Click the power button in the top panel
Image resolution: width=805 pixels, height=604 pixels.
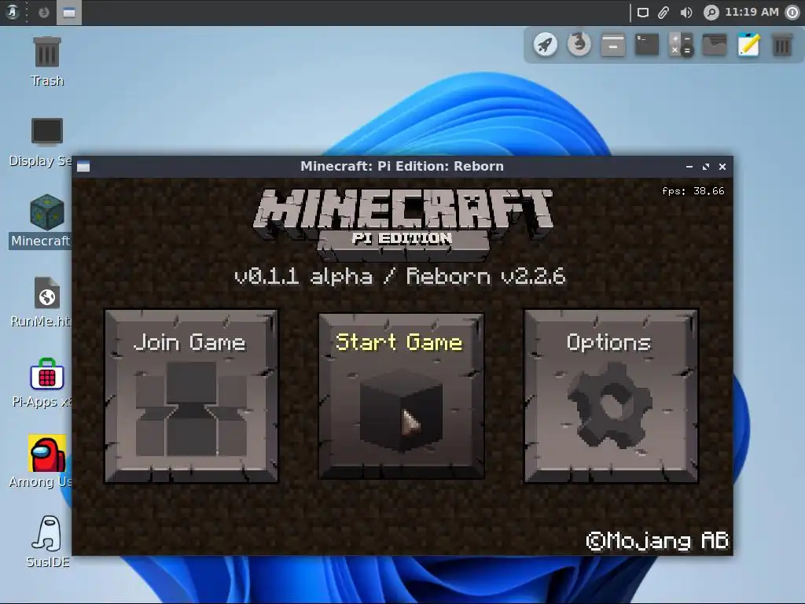click(x=793, y=13)
